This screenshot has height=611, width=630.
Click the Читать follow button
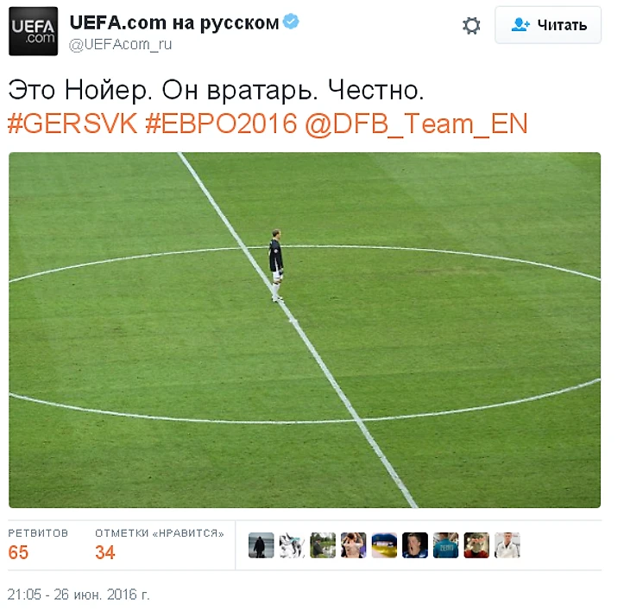(x=548, y=25)
